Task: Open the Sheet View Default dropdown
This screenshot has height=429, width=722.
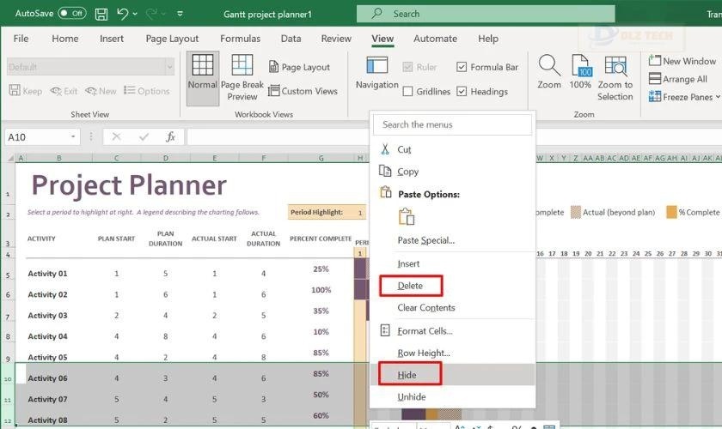Action: (x=168, y=67)
